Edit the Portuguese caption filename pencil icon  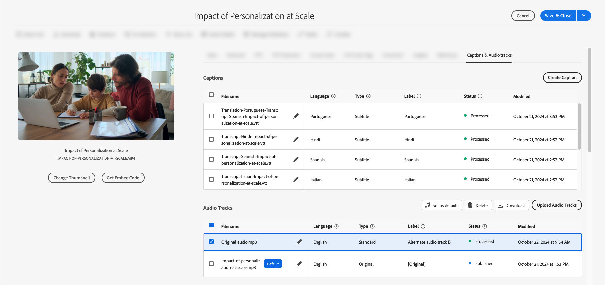[296, 116]
